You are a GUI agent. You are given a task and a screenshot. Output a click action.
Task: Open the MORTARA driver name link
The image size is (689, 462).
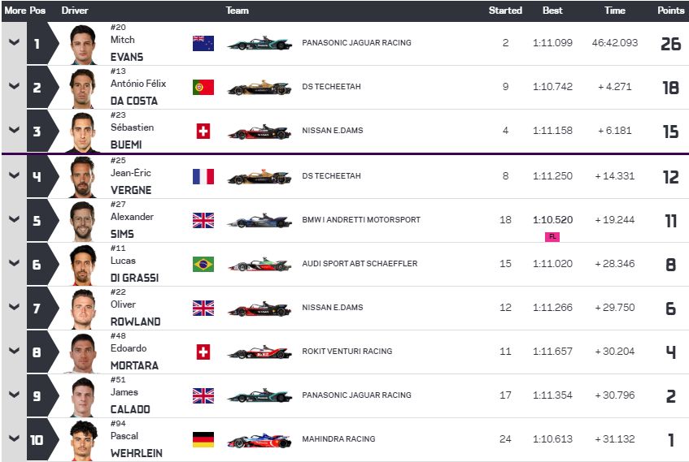pyautogui.click(x=134, y=365)
